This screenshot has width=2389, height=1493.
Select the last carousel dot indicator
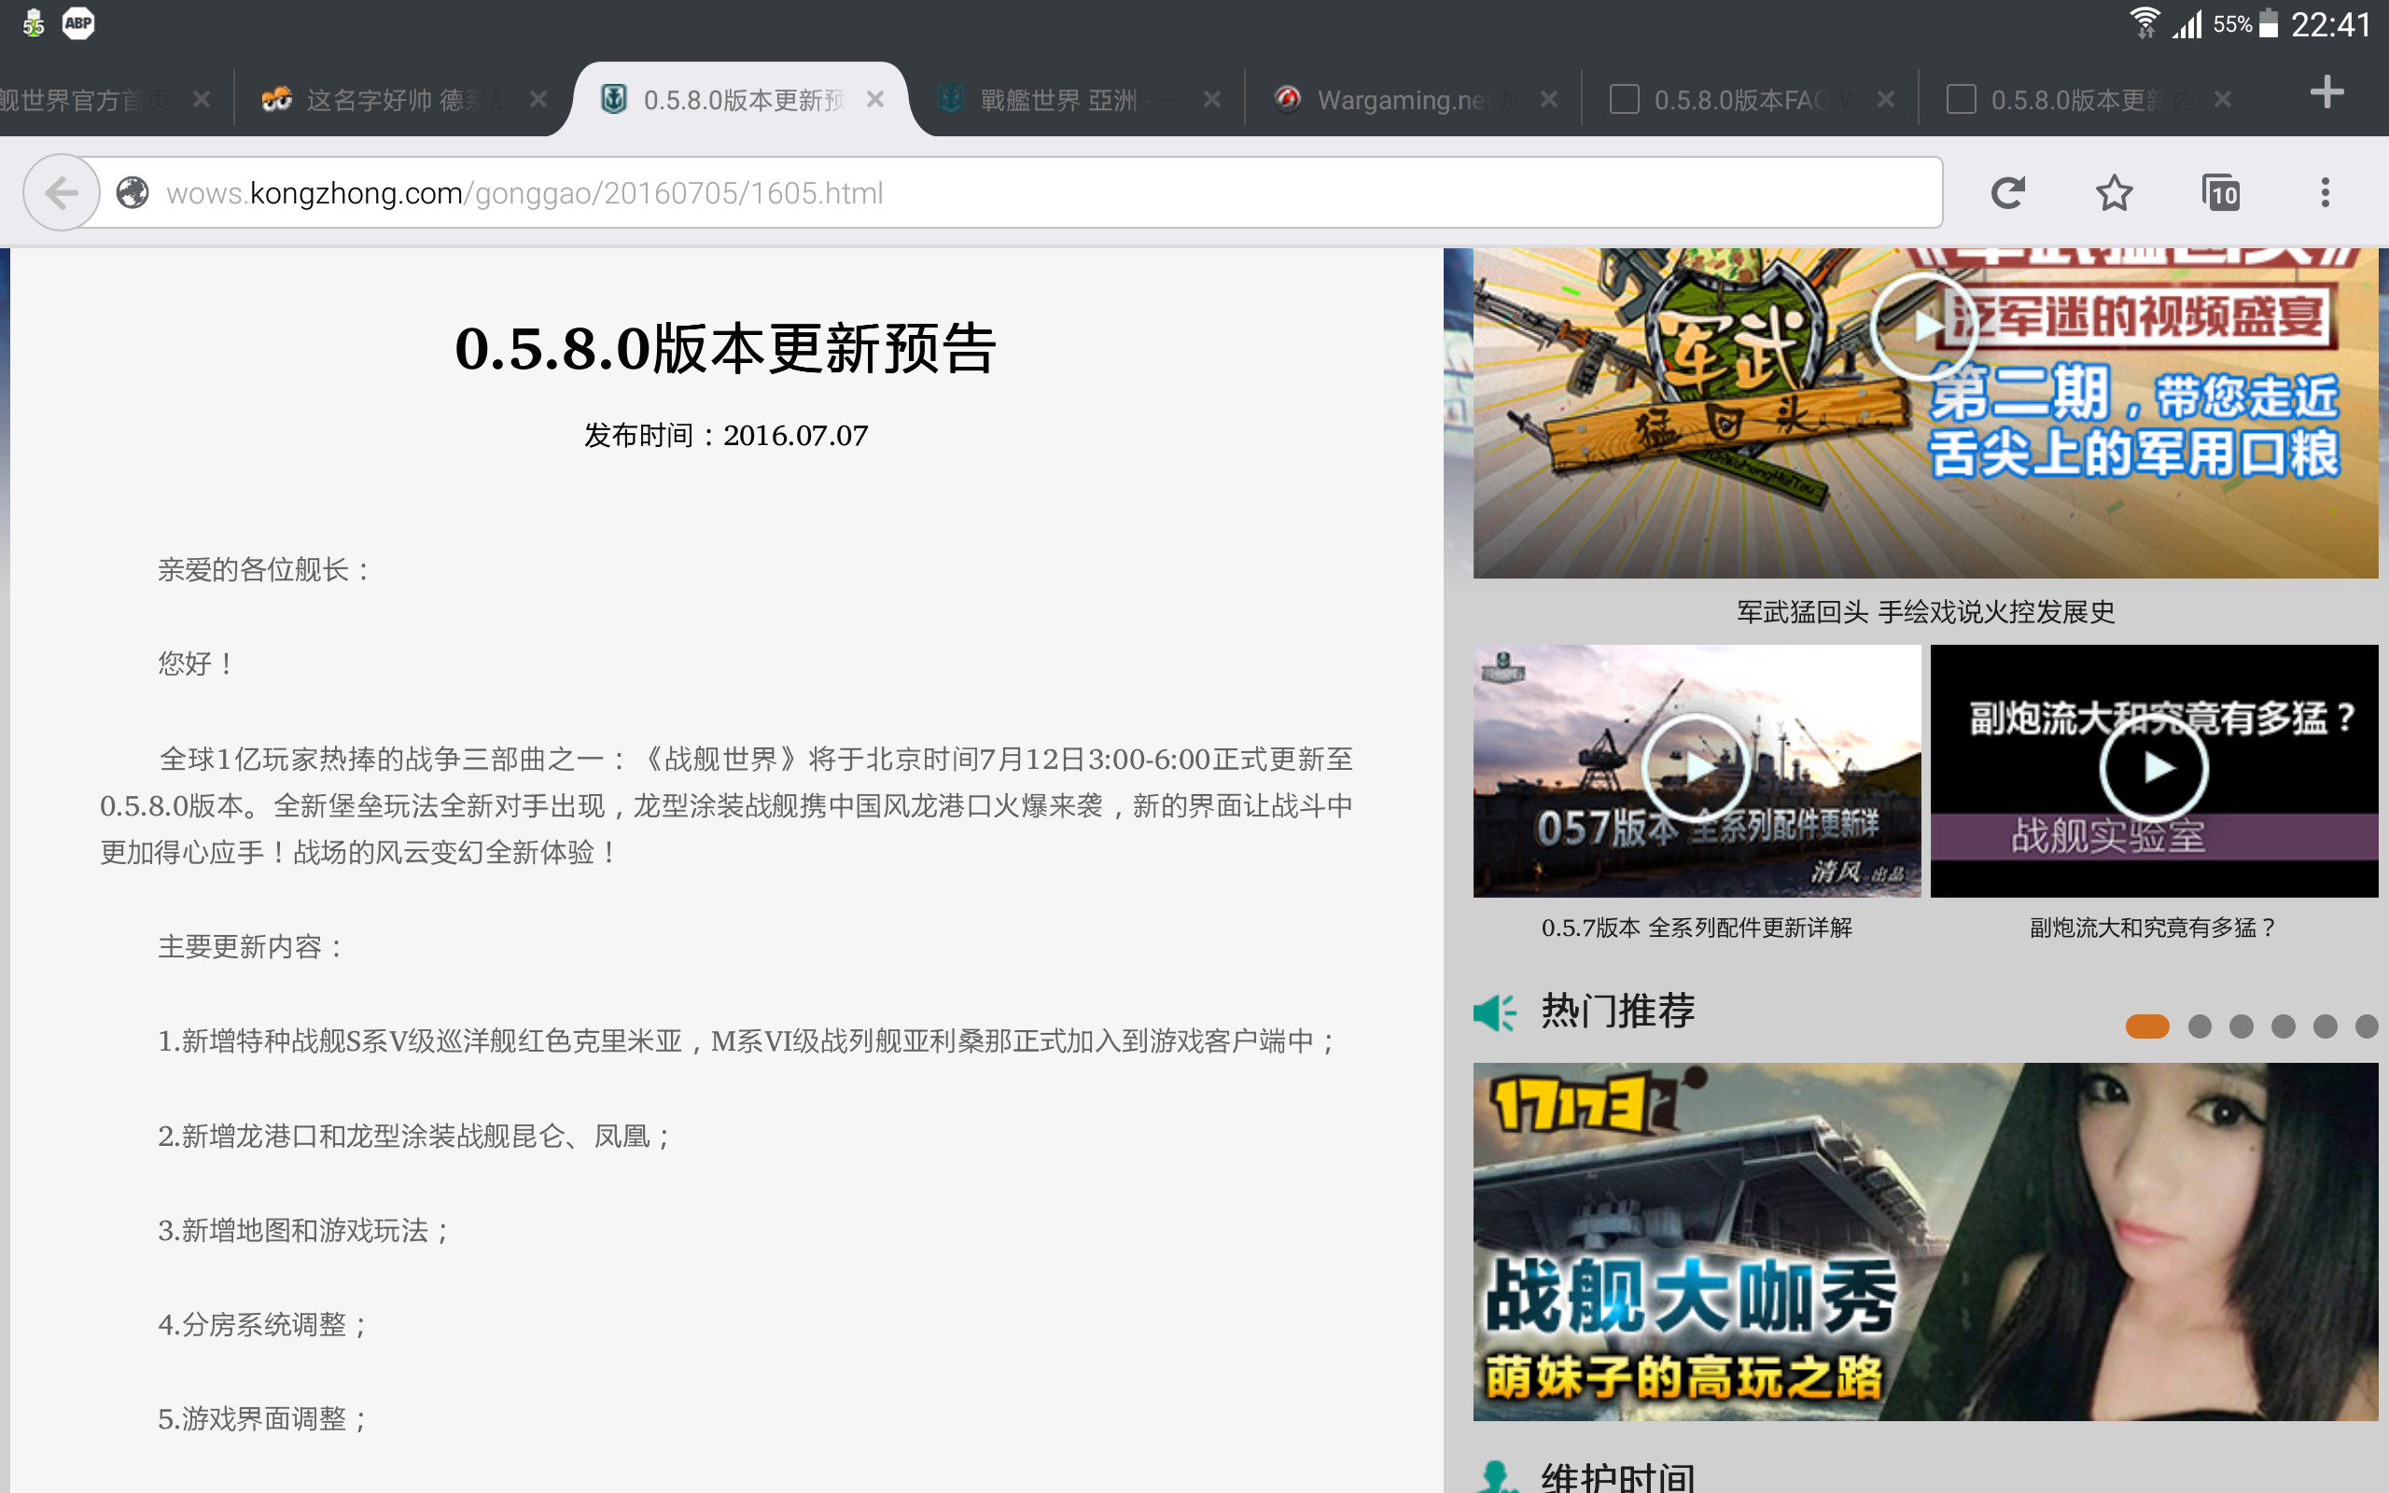(2367, 1027)
